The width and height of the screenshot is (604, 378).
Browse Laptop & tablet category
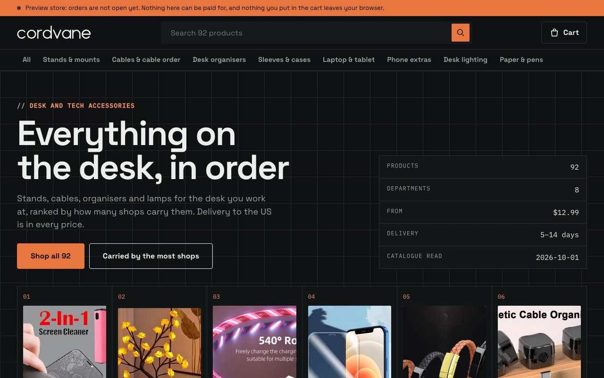pos(349,60)
